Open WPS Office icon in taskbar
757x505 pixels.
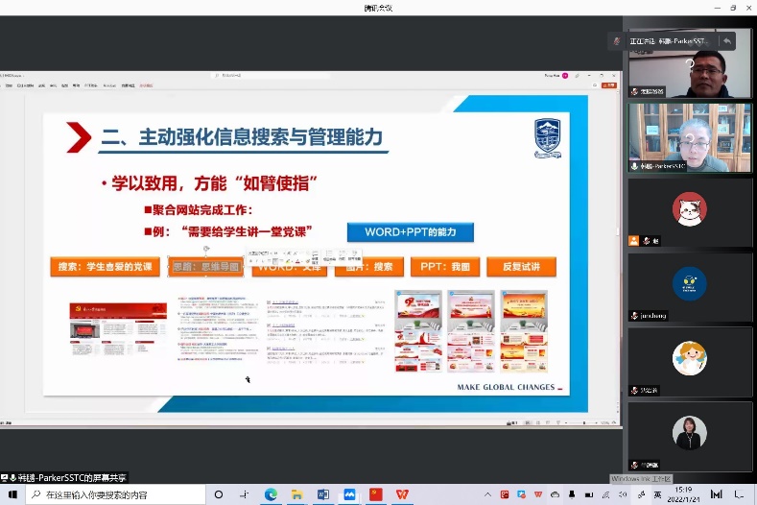click(402, 494)
